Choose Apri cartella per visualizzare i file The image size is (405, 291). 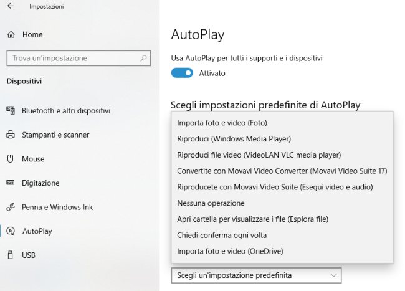[282, 219]
